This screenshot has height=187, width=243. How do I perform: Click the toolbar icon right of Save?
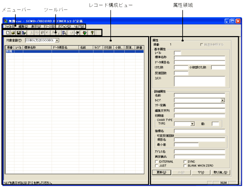[x=24, y=33]
